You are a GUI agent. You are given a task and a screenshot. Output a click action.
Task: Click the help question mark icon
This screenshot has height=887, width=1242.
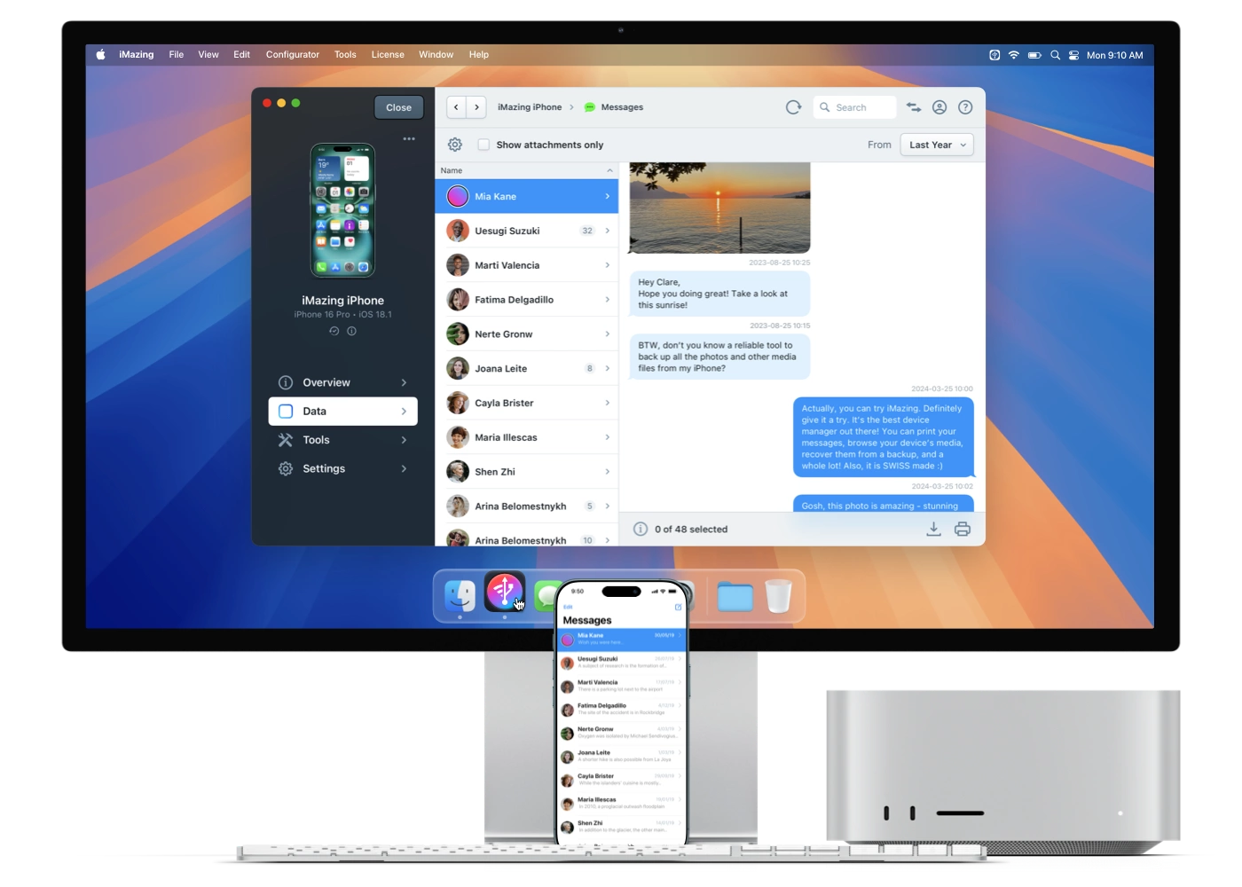tap(965, 107)
